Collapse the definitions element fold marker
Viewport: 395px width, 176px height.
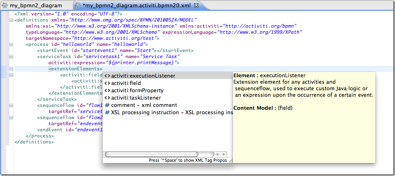11,20
